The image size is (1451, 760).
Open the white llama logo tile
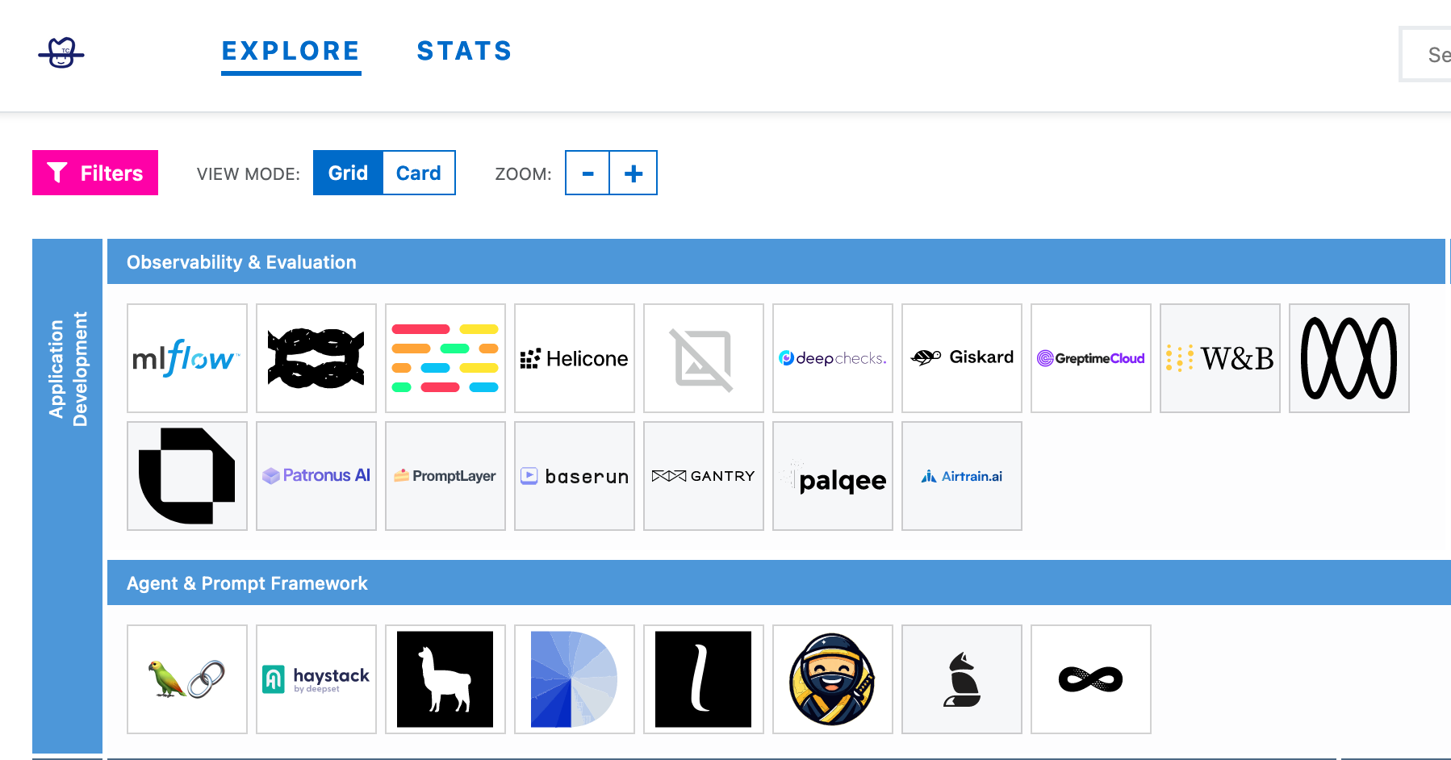[445, 679]
